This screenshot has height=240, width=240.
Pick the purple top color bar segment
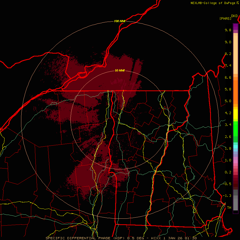[235, 27]
